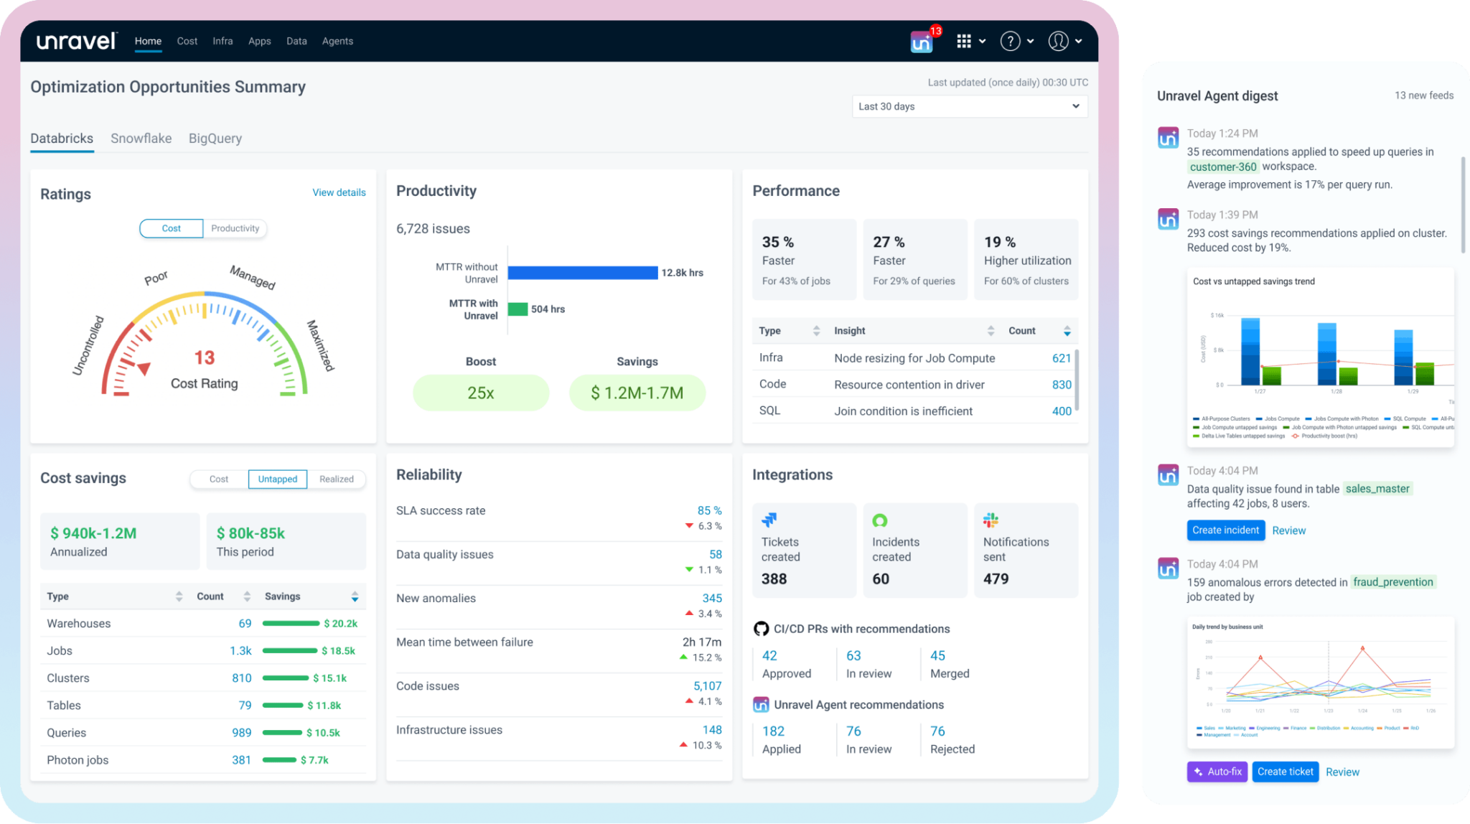Switch Ratings panel to Productivity view
Viewport: 1470px width, 824px height.
click(x=235, y=228)
